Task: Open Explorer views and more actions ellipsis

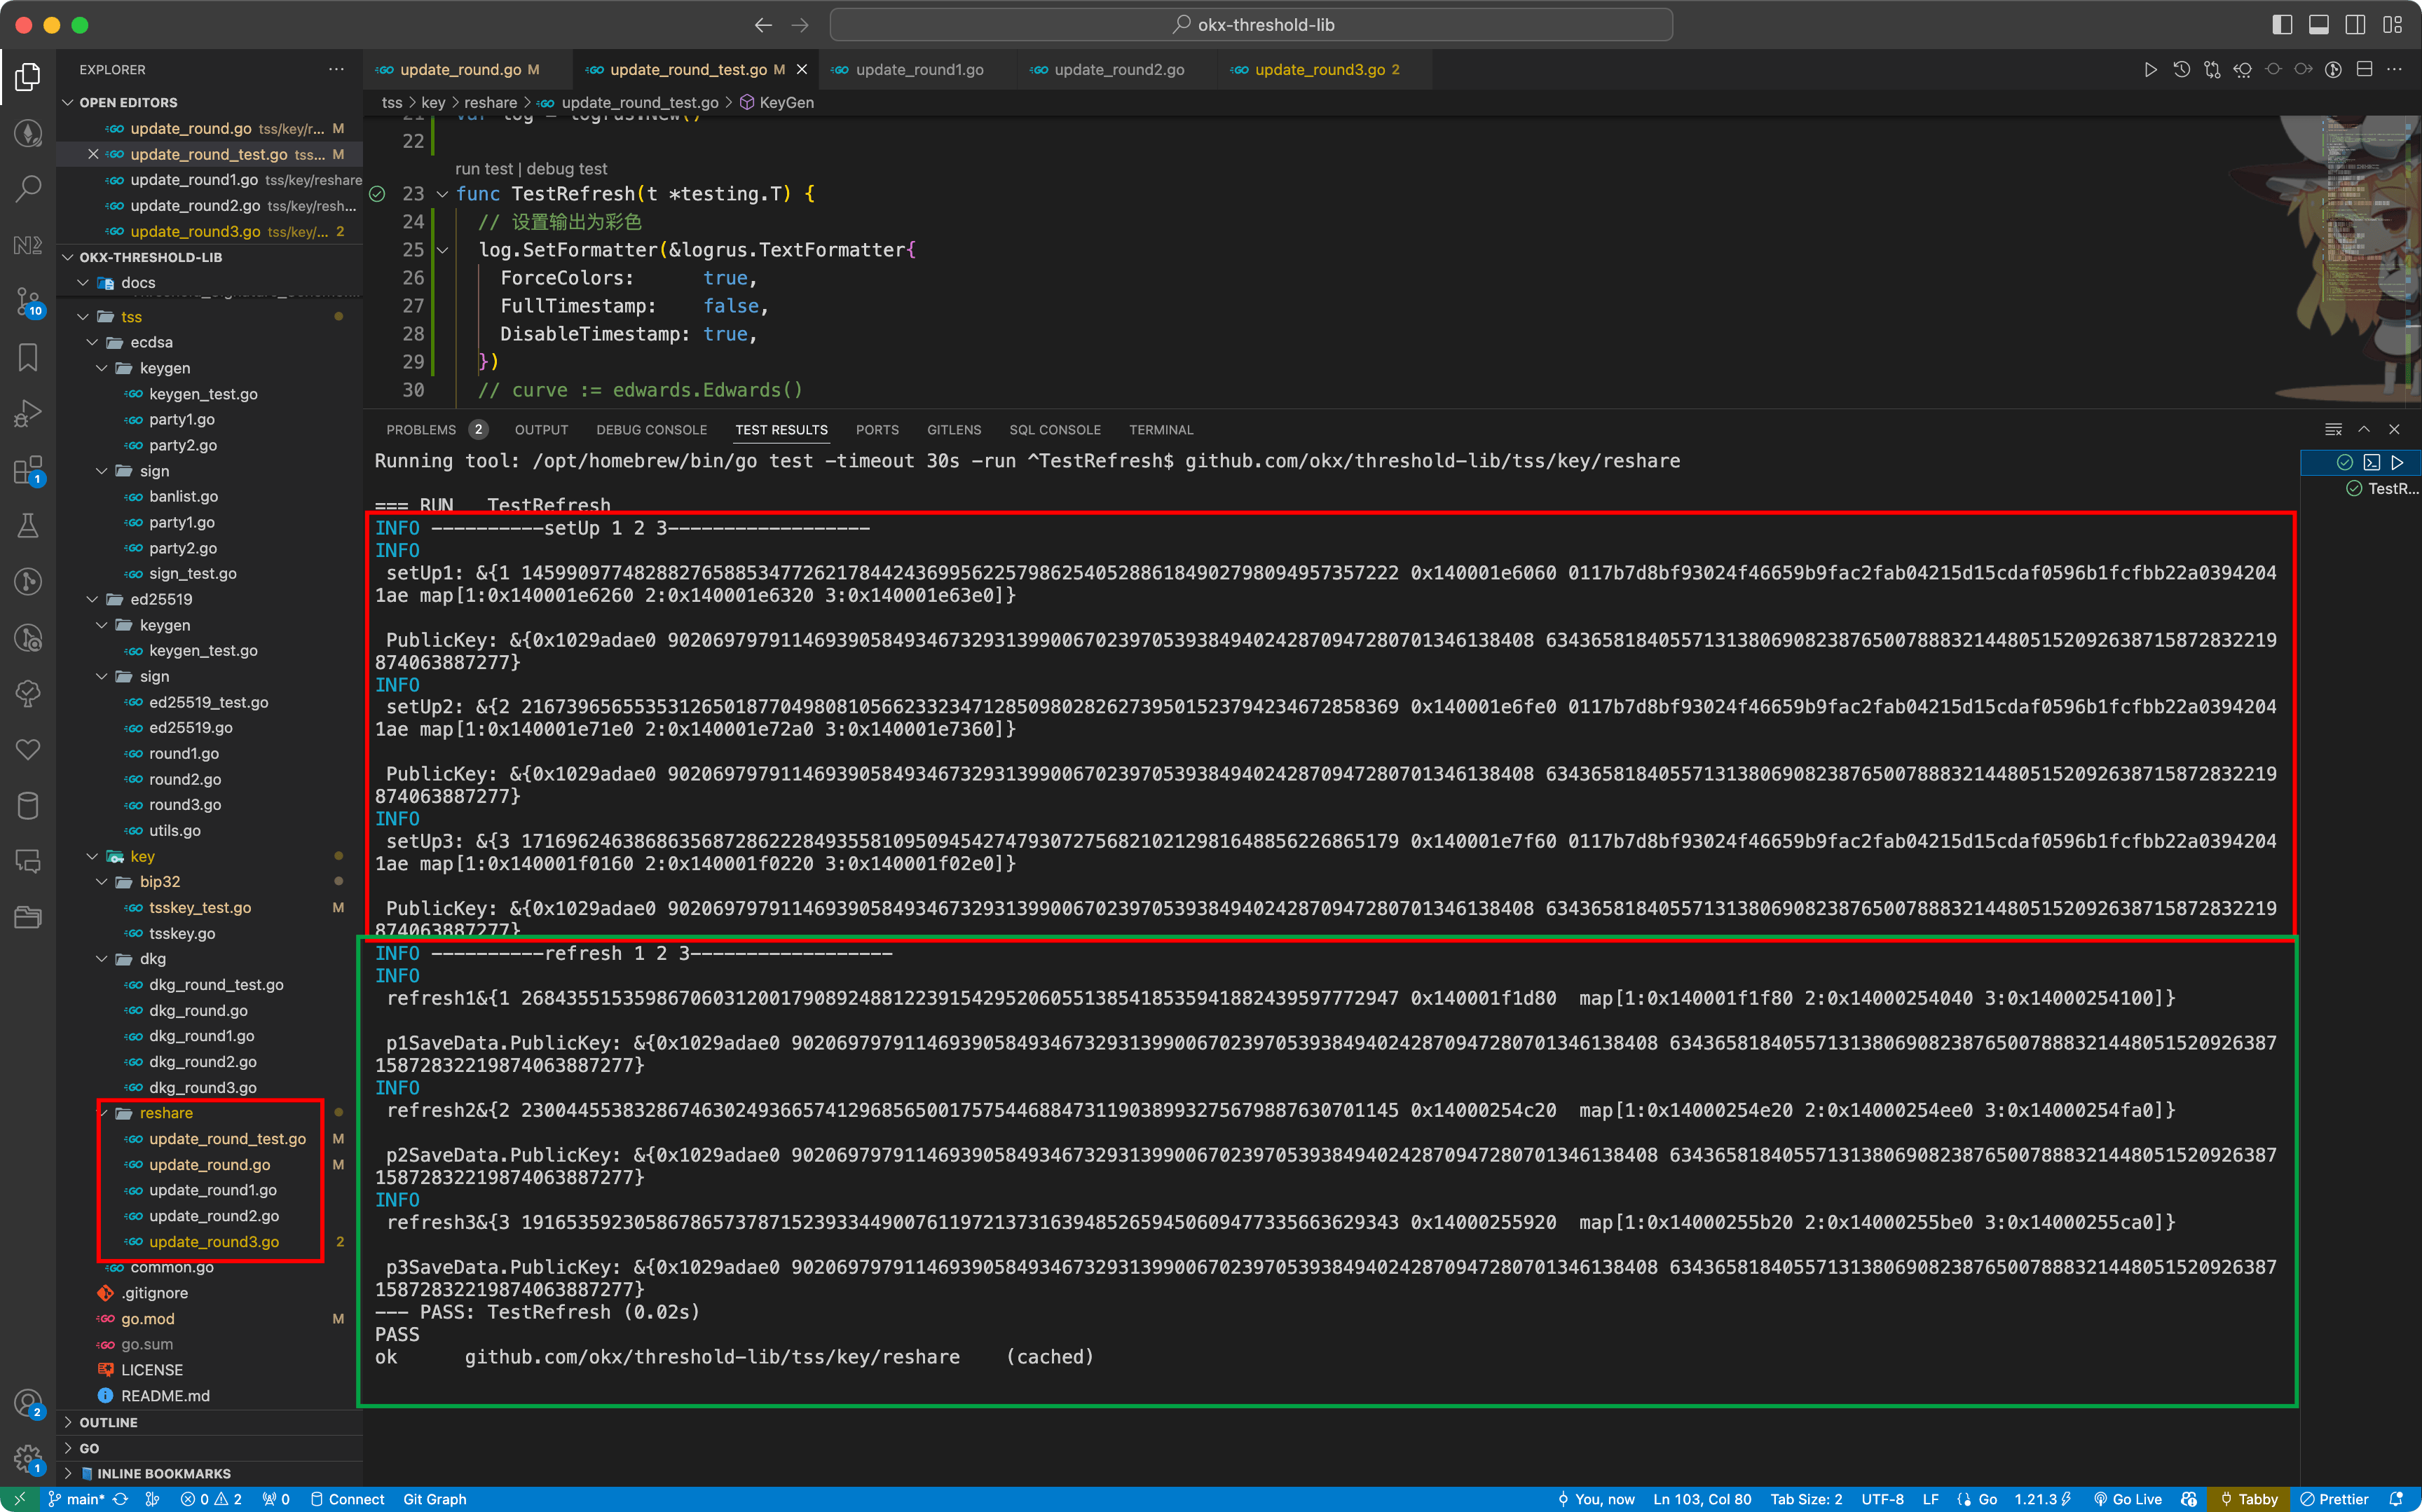Action: [x=336, y=69]
